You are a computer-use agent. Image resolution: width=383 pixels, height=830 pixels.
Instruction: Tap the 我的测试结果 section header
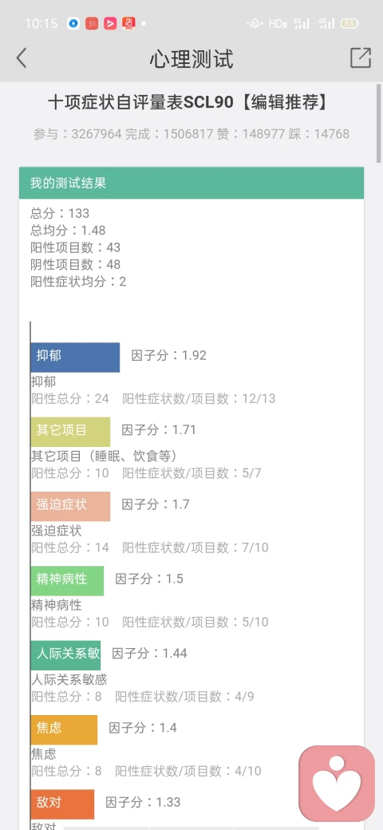[191, 183]
